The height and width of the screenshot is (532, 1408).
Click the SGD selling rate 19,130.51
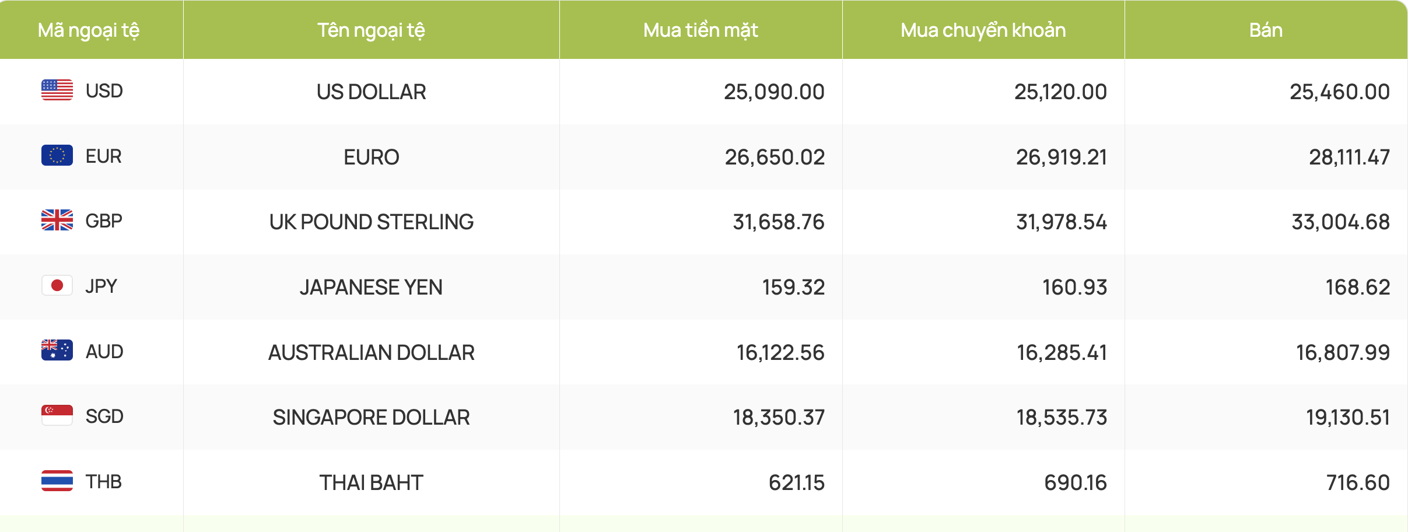[x=1347, y=418]
